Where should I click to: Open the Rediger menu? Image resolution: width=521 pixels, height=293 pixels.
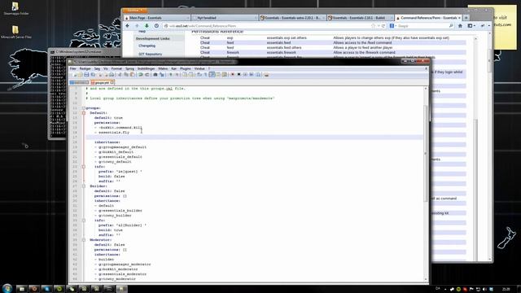85,68
